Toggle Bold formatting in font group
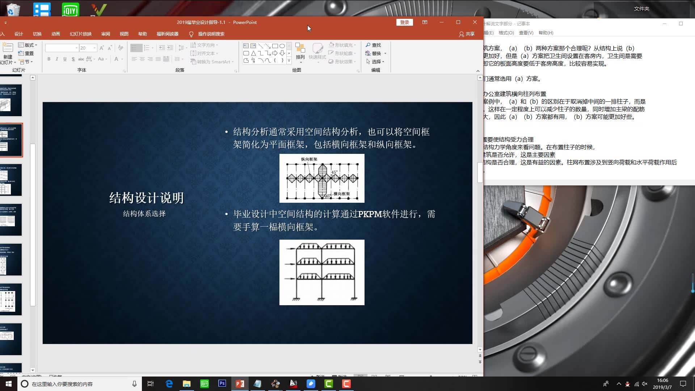Screen dimensions: 695x391 49,59
